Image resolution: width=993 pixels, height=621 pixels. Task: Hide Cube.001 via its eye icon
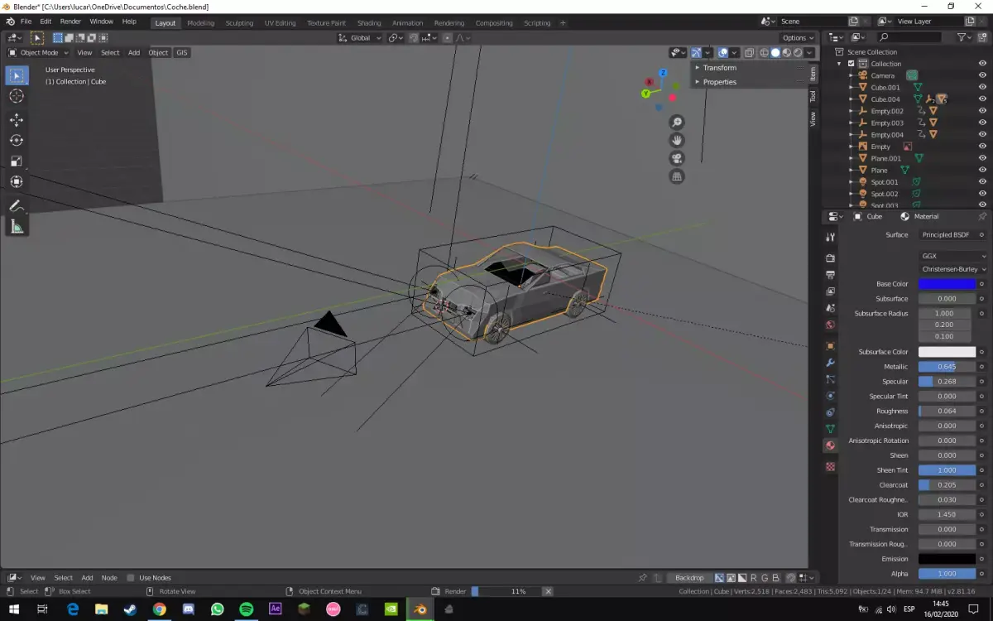pos(982,87)
